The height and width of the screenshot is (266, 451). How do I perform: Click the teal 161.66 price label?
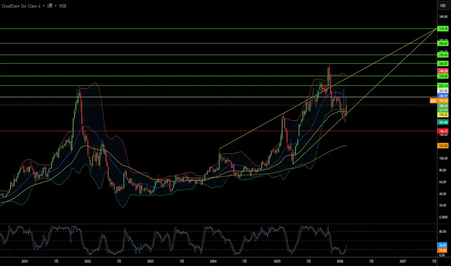(x=443, y=122)
